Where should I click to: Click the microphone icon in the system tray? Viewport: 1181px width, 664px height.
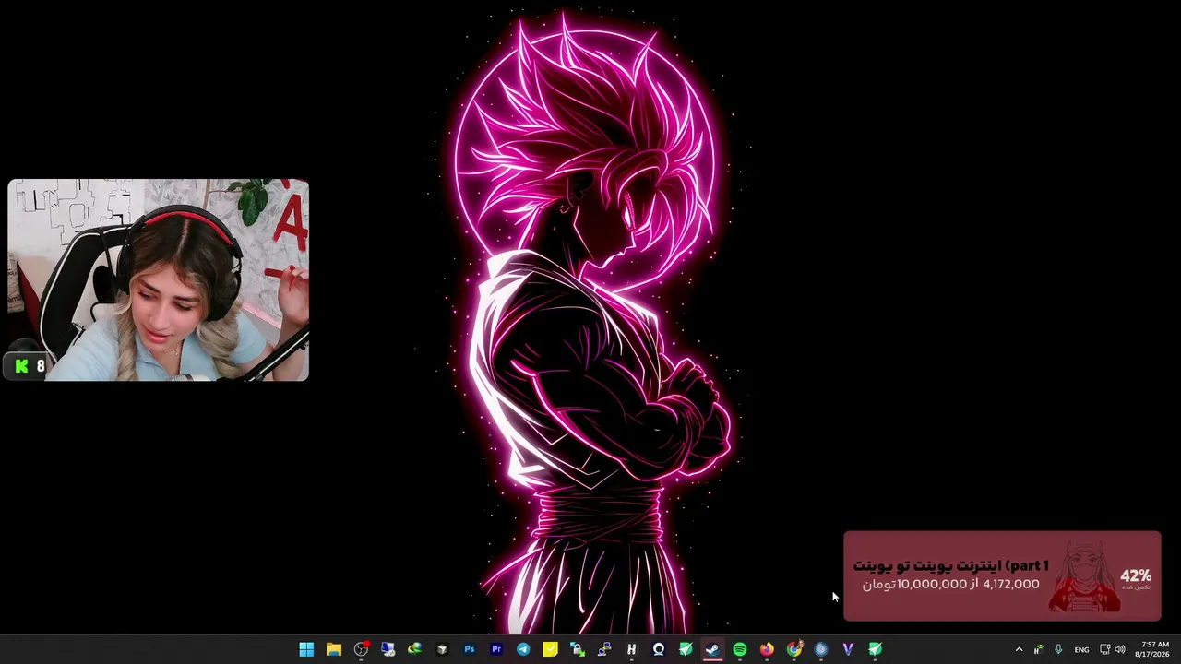(x=1058, y=649)
